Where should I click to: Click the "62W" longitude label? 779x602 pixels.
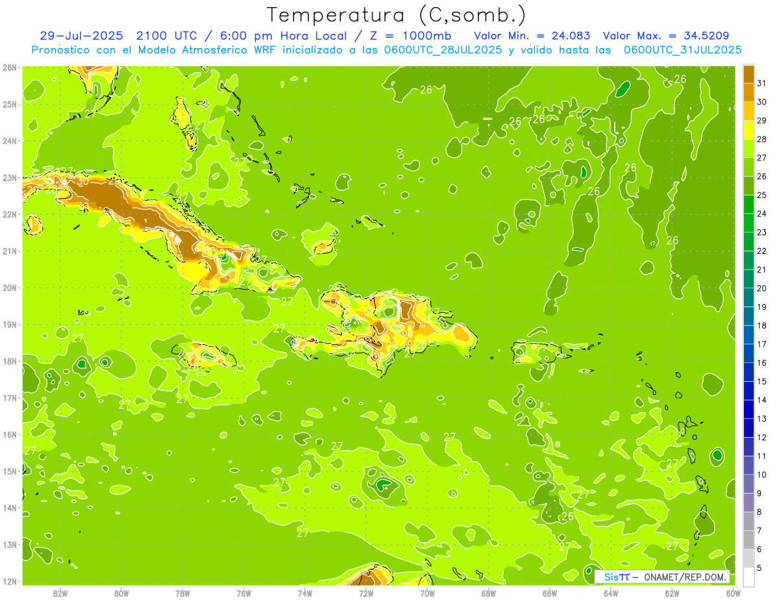[x=673, y=594]
